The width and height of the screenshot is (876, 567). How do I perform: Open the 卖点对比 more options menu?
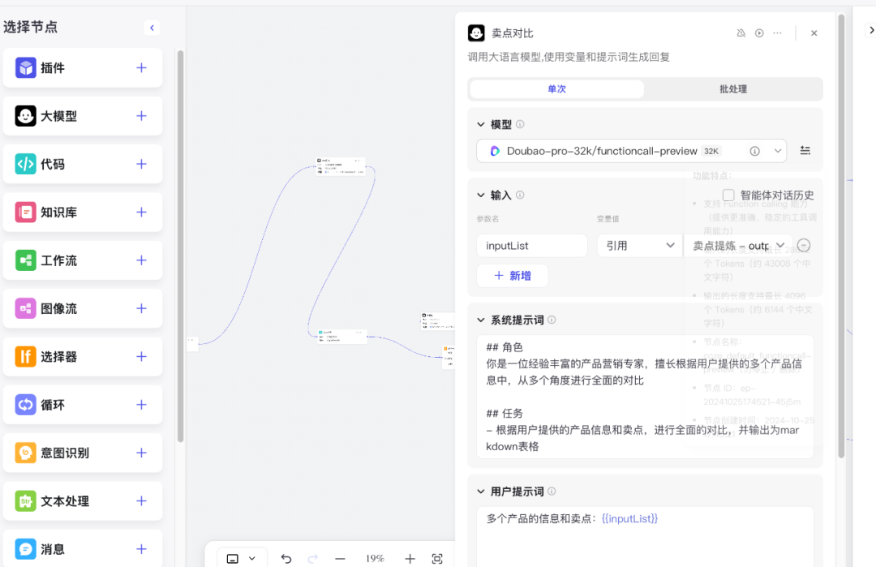tap(777, 33)
